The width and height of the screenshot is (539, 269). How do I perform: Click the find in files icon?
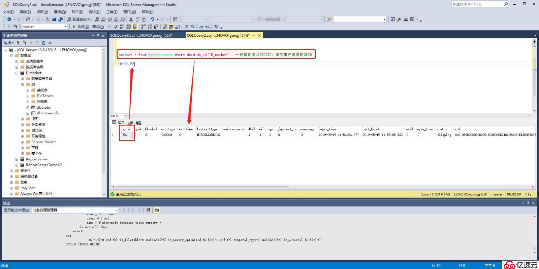pos(329,19)
